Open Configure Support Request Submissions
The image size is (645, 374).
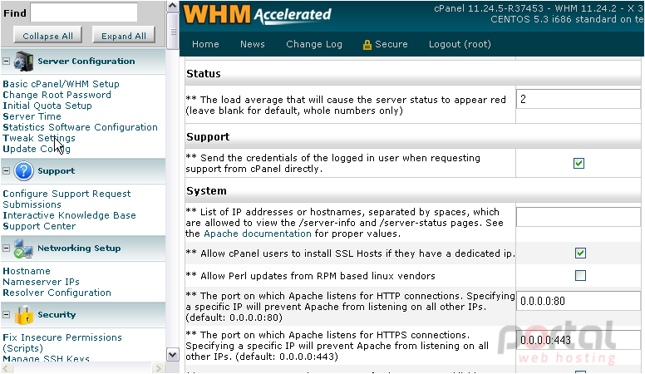tap(66, 199)
